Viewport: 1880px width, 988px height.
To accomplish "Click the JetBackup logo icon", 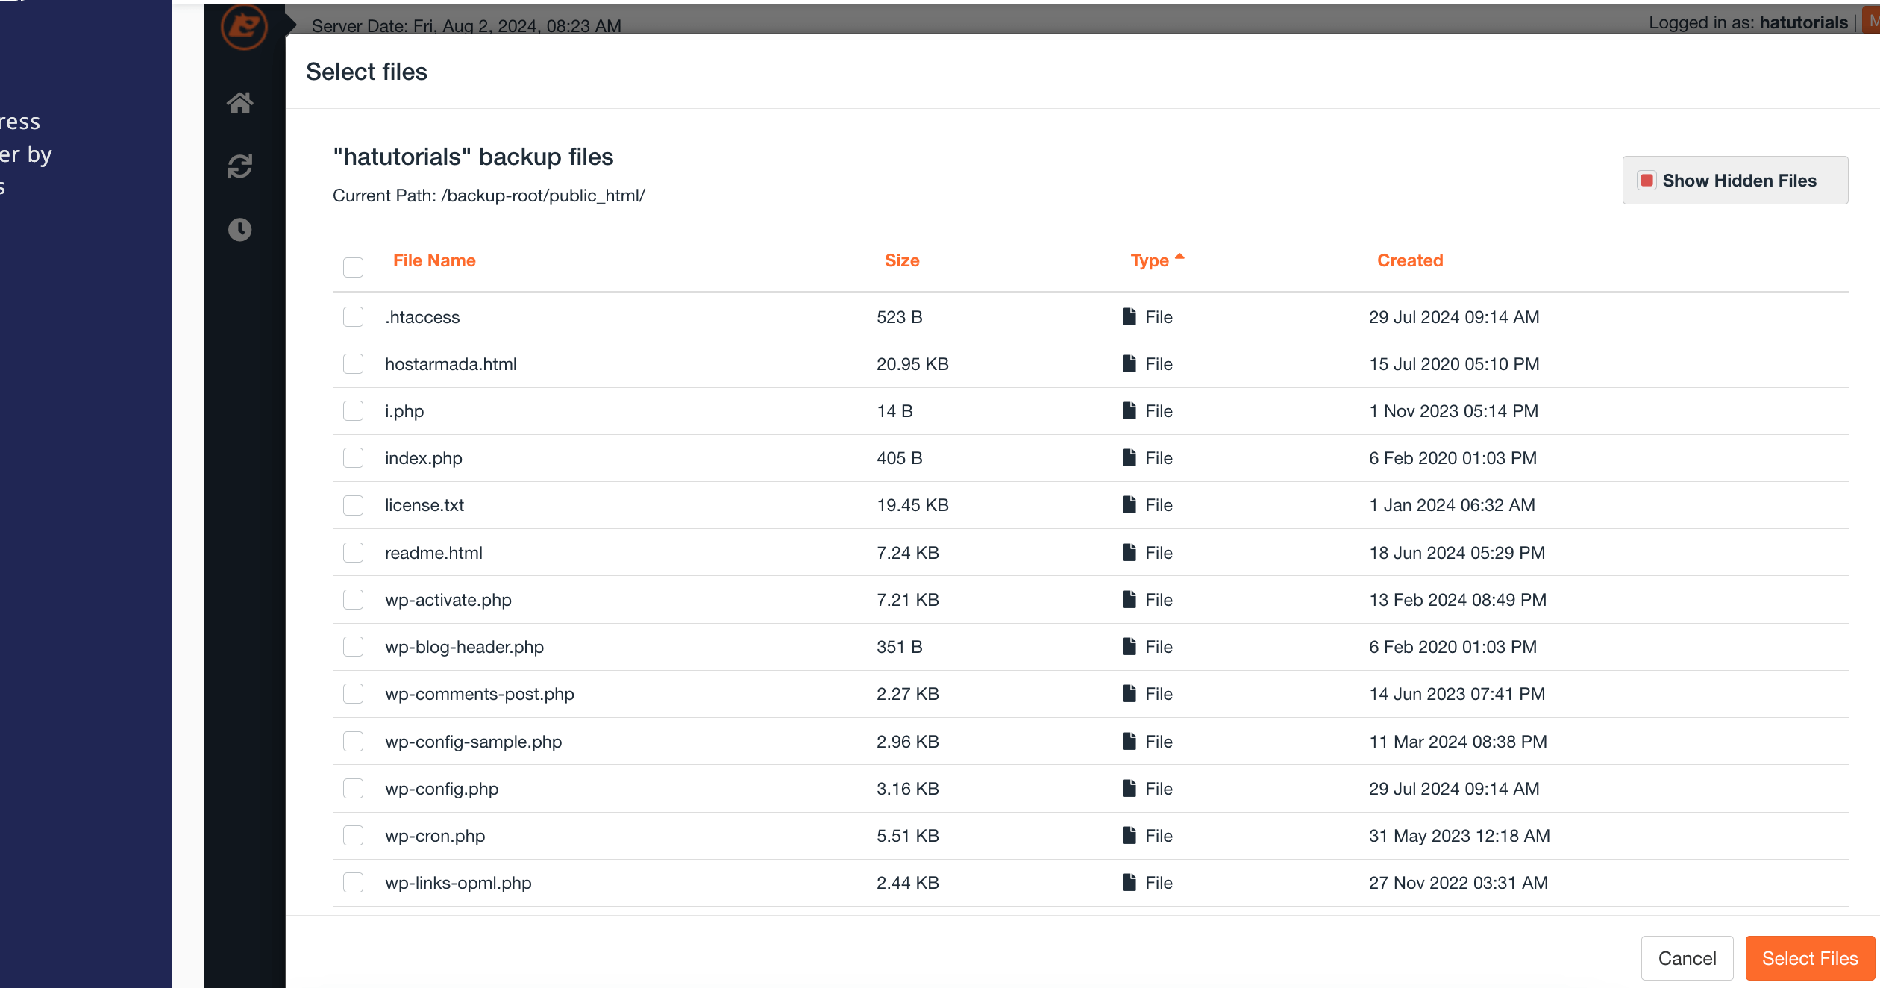I will pos(244,27).
